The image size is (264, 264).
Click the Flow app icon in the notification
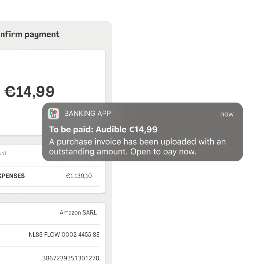(x=54, y=114)
